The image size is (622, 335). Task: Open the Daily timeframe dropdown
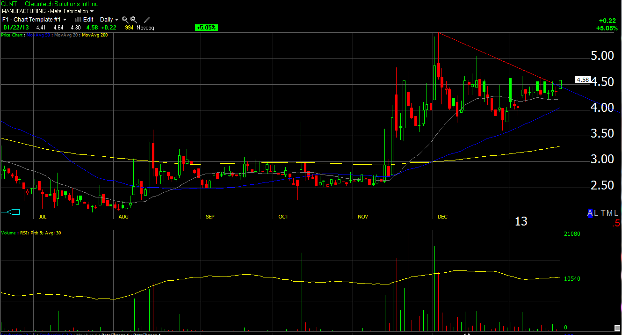pyautogui.click(x=109, y=20)
